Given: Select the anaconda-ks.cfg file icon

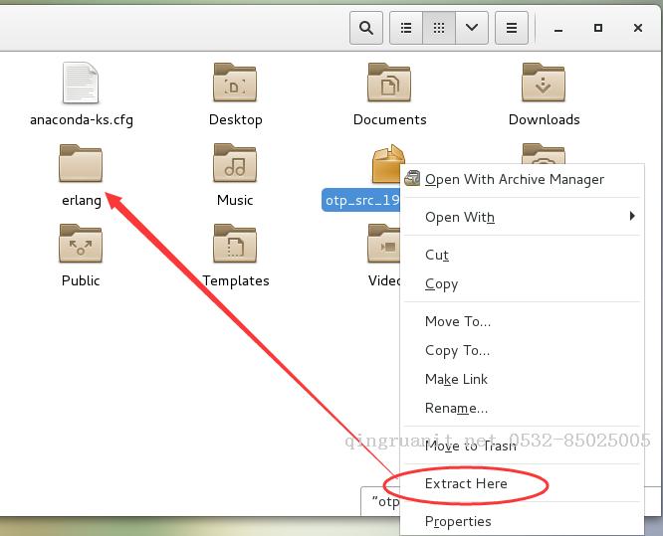Looking at the screenshot, I should coord(81,84).
